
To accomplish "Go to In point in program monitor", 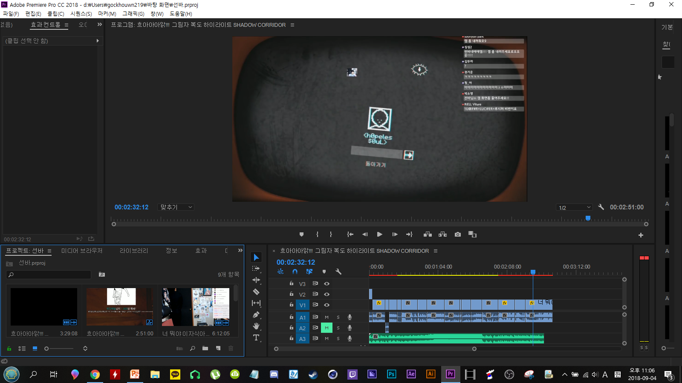I will (350, 234).
